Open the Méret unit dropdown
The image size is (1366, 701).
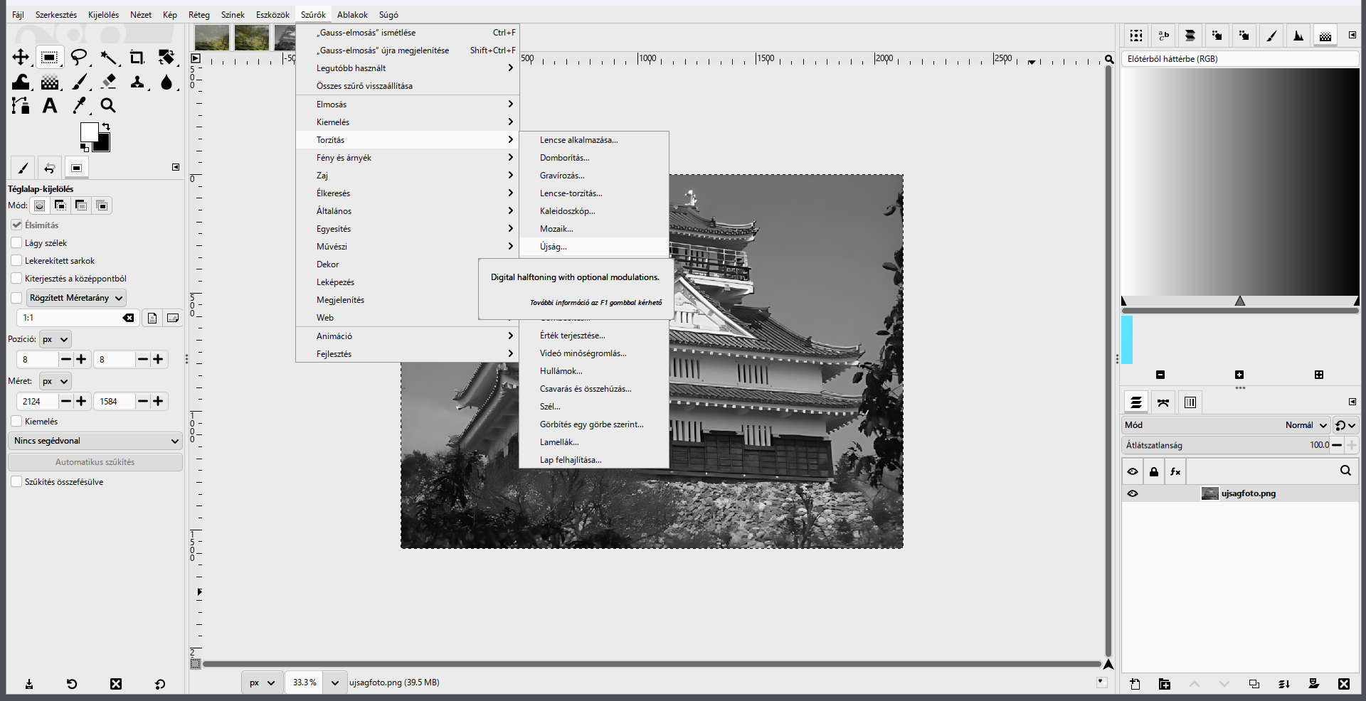coord(55,381)
